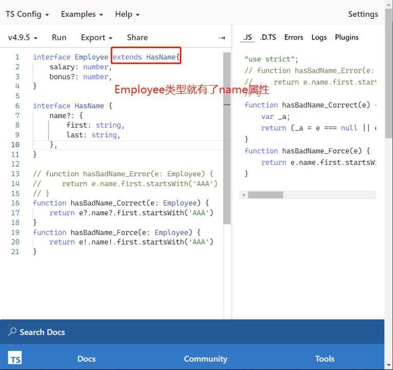Click 'salary' property on line 2
The image size is (393, 370).
click(x=62, y=67)
